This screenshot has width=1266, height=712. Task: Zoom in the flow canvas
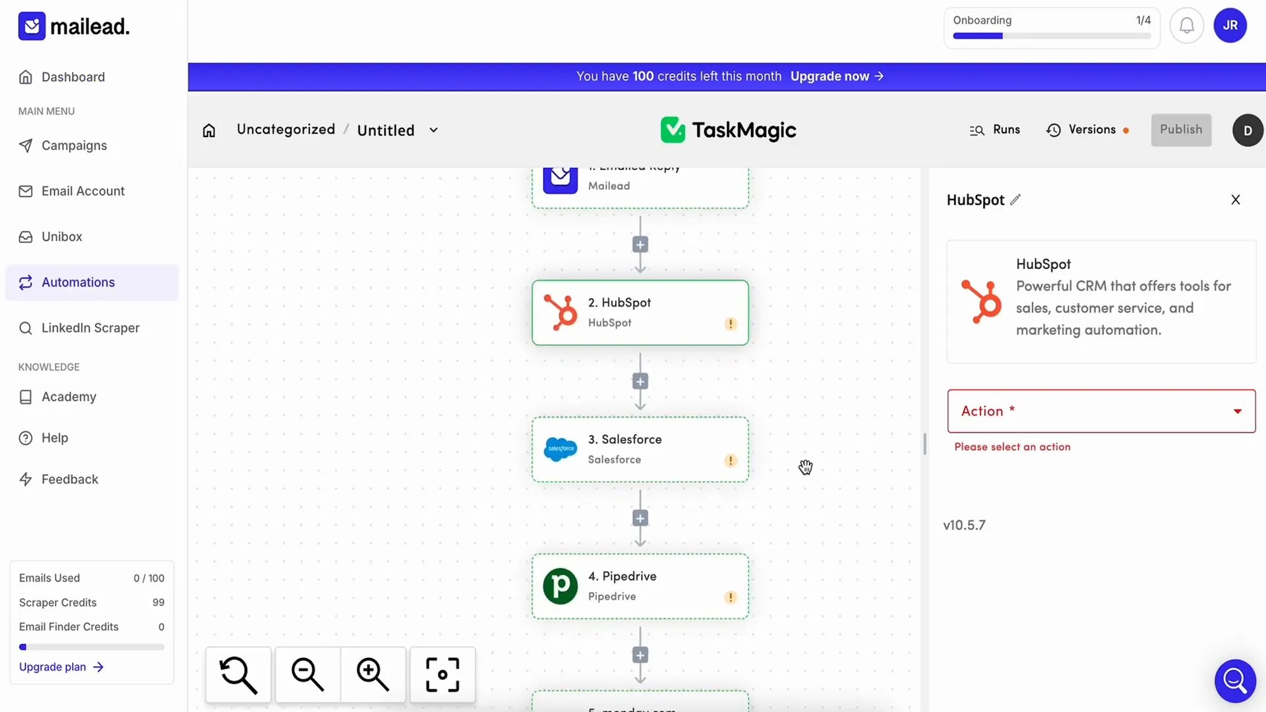click(373, 675)
